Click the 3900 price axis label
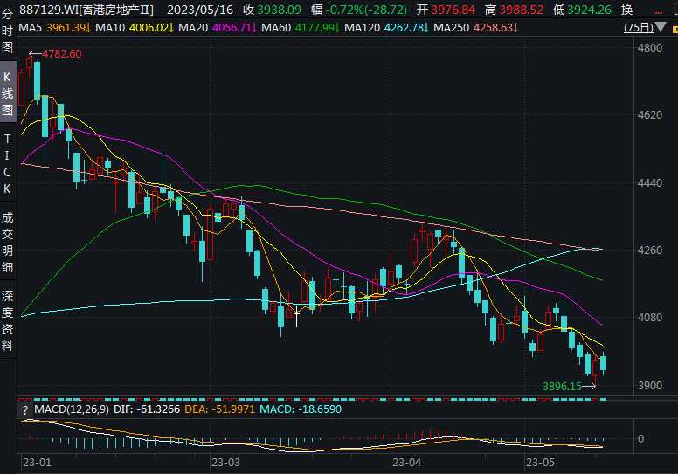The height and width of the screenshot is (474, 678). point(650,386)
